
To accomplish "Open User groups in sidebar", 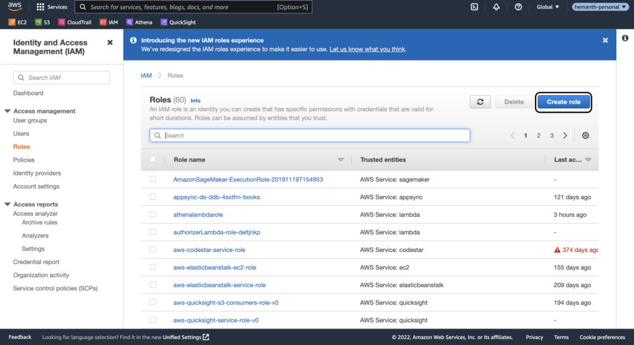I will pos(30,120).
